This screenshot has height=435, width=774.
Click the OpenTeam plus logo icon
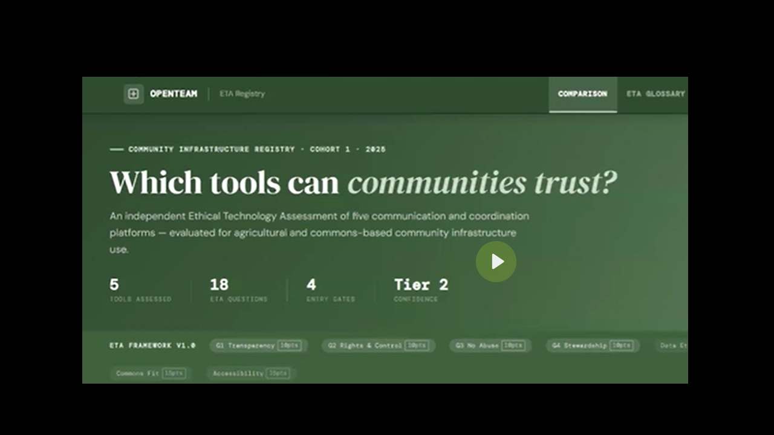(x=134, y=94)
